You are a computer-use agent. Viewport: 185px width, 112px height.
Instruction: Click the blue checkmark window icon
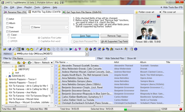[100, 49]
